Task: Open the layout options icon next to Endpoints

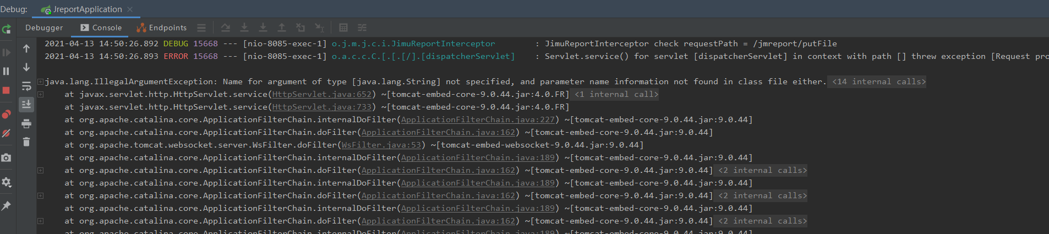Action: [x=201, y=28]
